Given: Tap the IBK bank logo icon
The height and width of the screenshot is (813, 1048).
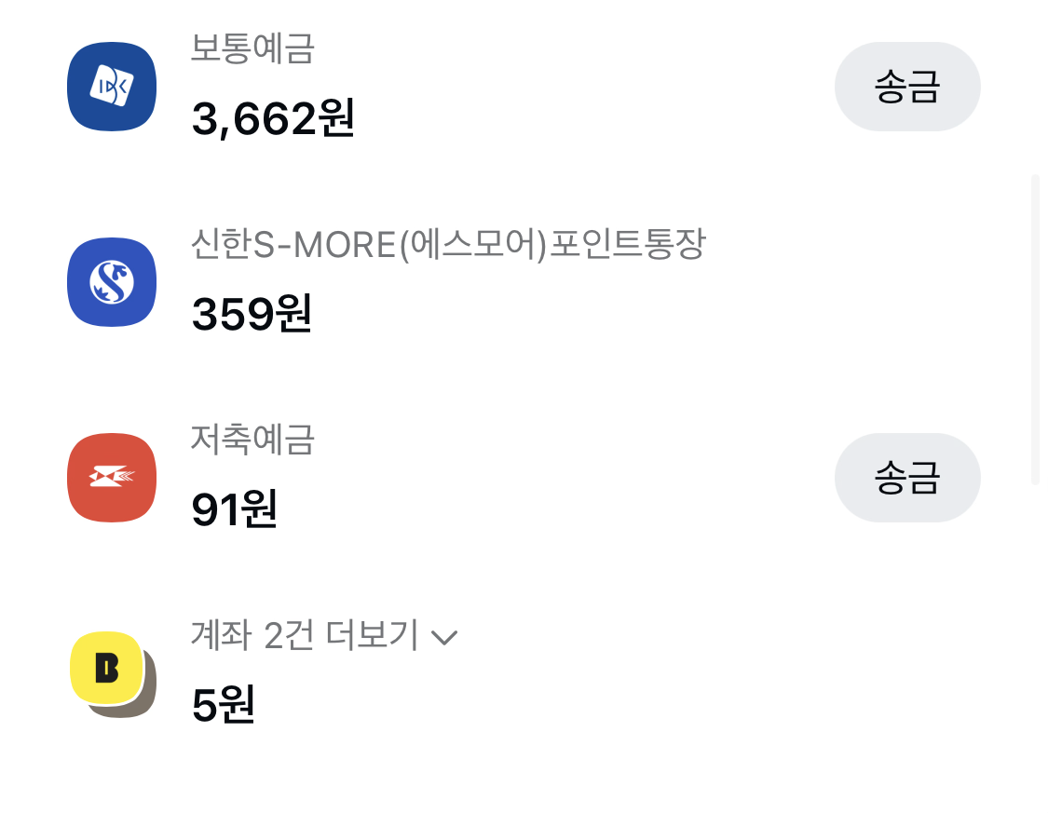Looking at the screenshot, I should point(112,87).
